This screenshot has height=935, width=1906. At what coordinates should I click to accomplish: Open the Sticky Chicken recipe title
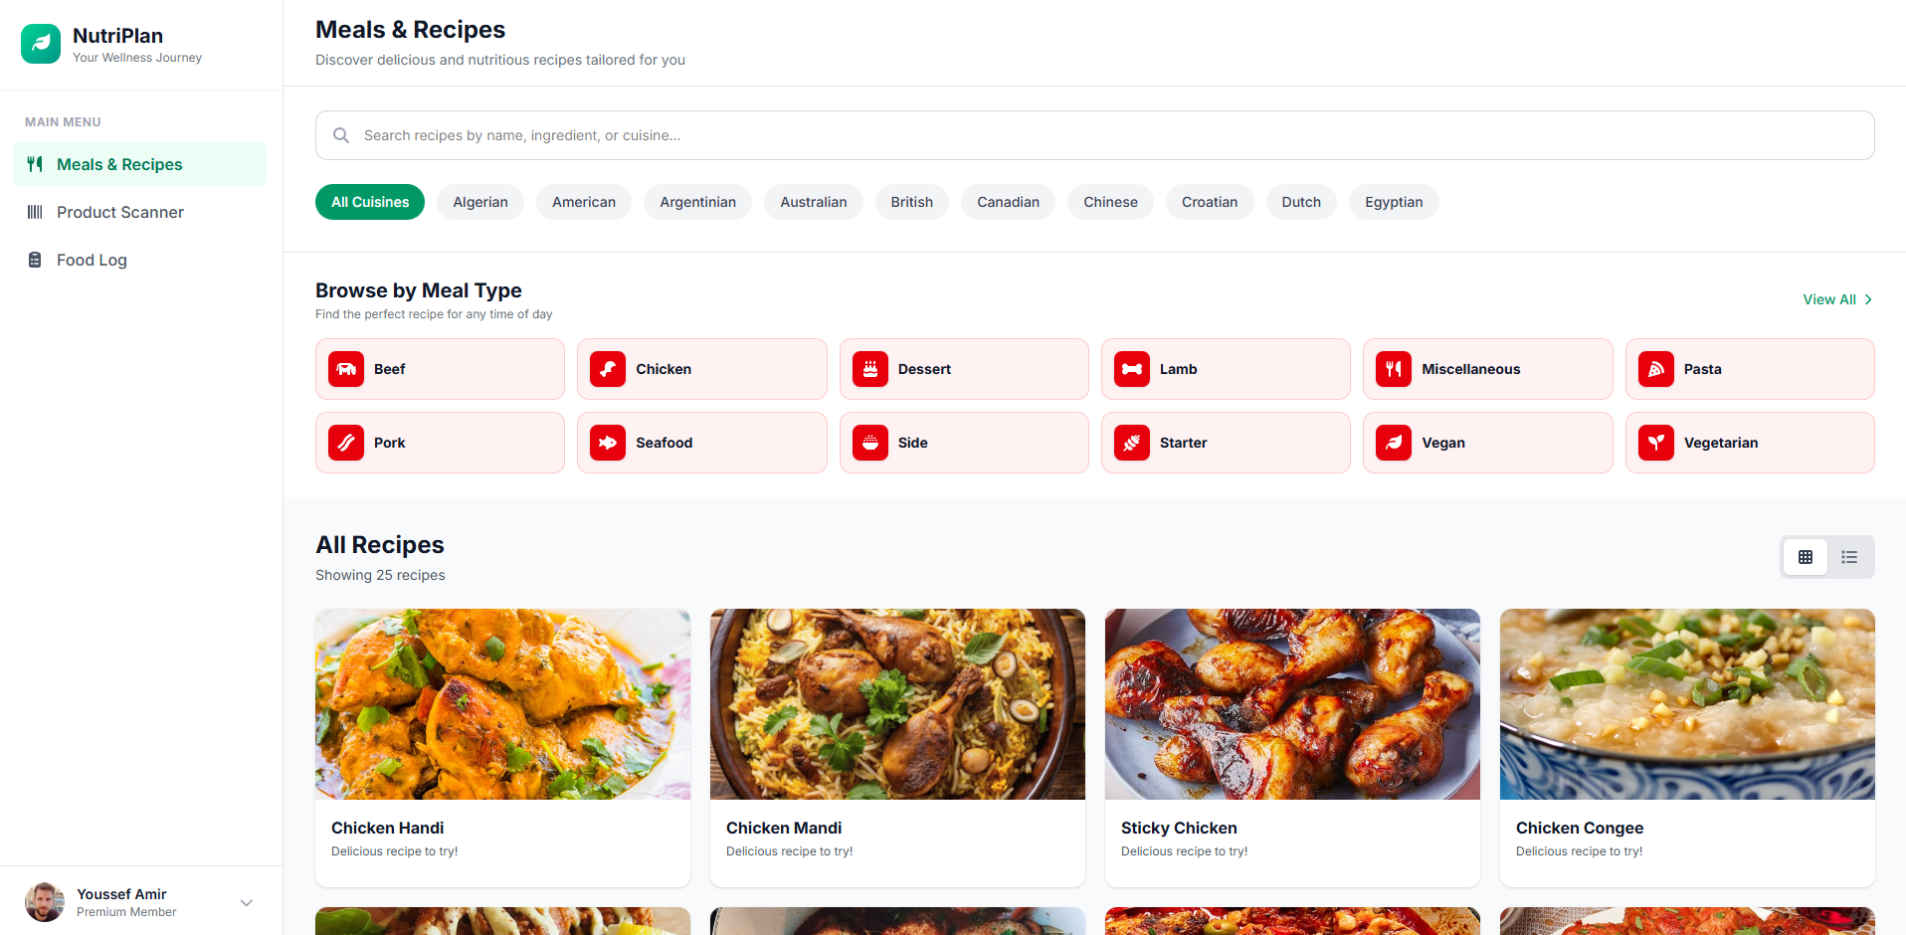(x=1179, y=828)
